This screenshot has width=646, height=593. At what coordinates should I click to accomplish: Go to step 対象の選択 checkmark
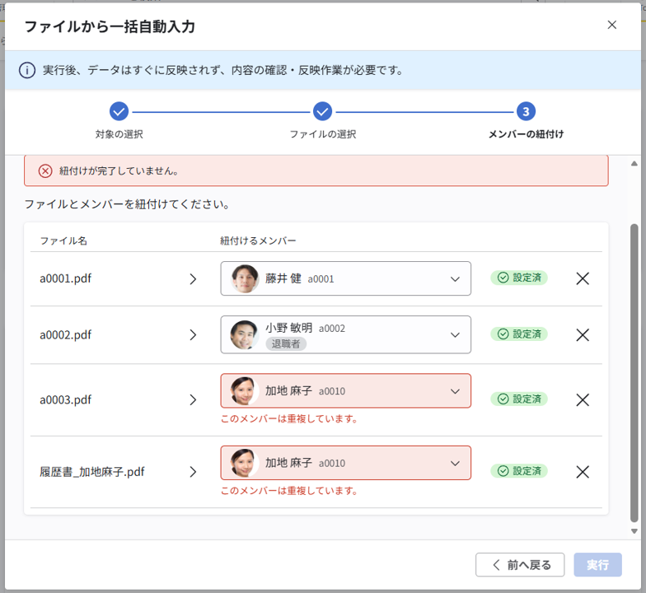[x=119, y=112]
